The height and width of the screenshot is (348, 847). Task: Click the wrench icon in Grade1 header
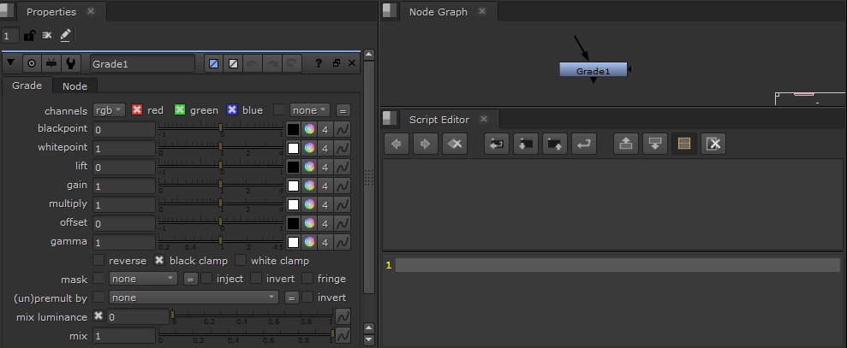(x=71, y=63)
